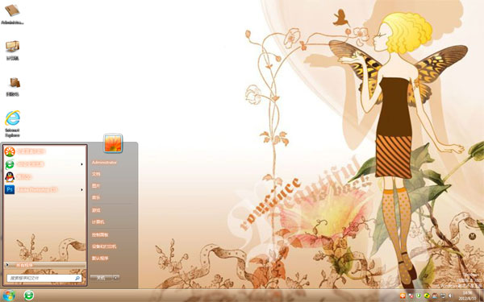This screenshot has width=484, height=302.
Task: Open the network tray icon
Action: (443, 296)
